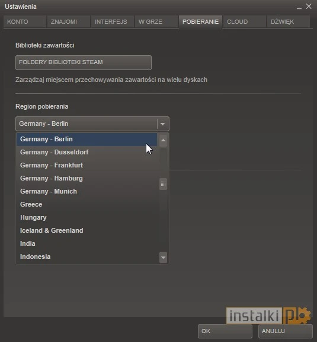
Task: Pick Germany - Frankfurt region
Action: tap(87, 165)
